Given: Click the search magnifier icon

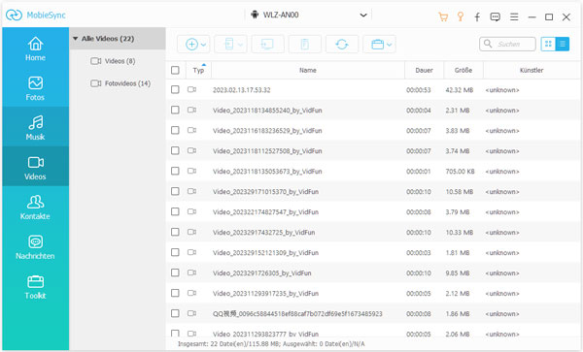Looking at the screenshot, I should pyautogui.click(x=488, y=44).
